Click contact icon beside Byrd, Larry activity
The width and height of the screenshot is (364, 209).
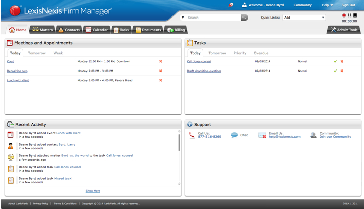(x=11, y=146)
